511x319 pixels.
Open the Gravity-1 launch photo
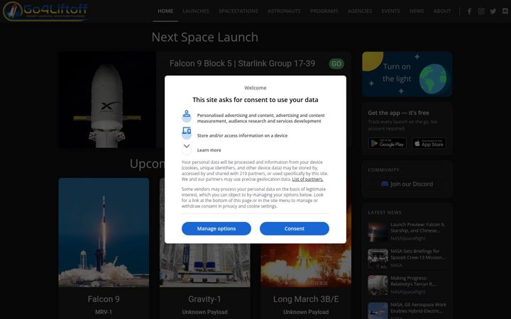205,265
